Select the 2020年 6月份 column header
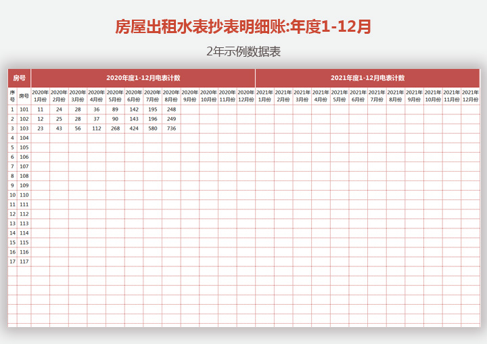The width and height of the screenshot is (487, 344). 134,96
